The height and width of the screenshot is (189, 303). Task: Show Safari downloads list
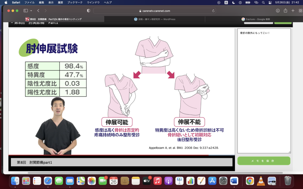point(278,11)
